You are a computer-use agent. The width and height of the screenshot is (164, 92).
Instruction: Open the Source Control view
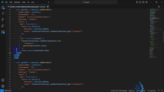click(x=3, y=20)
